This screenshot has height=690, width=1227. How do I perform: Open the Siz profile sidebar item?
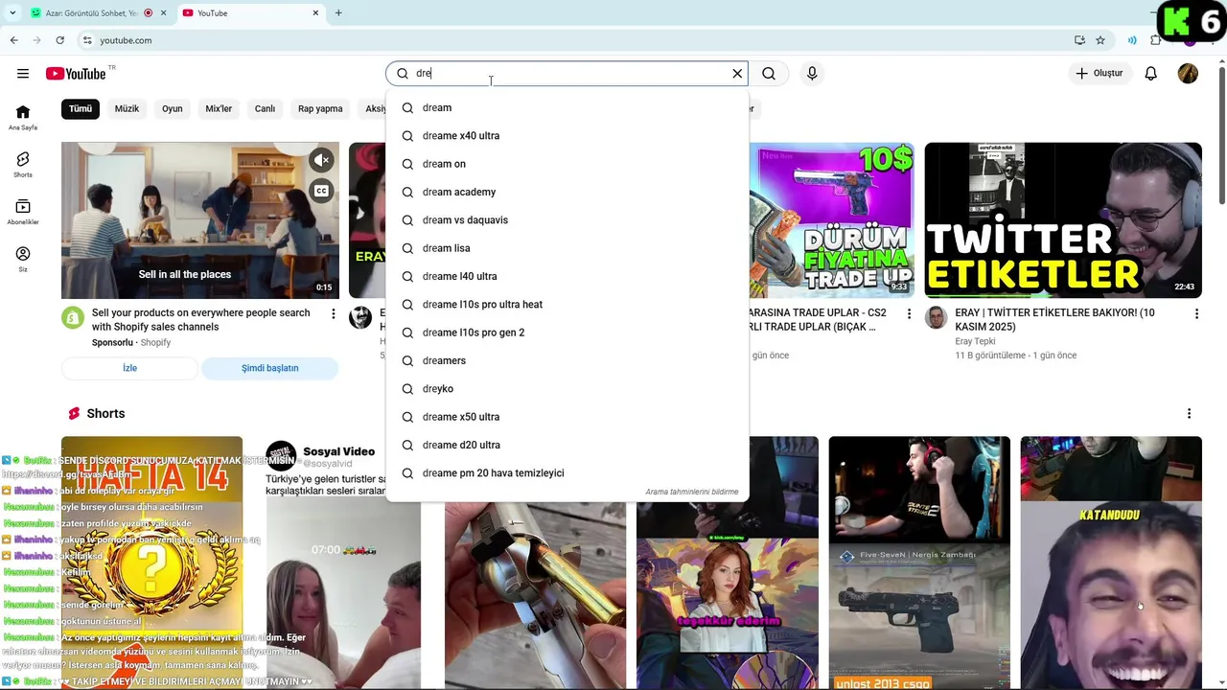click(23, 259)
